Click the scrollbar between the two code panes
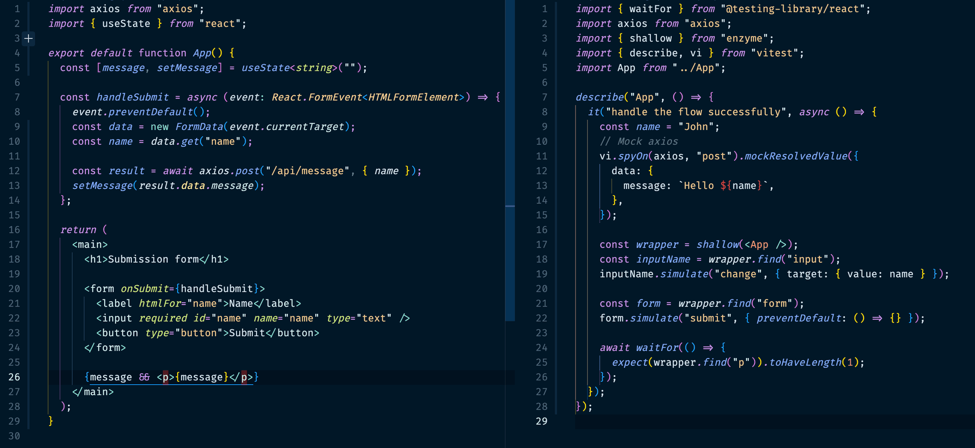Image resolution: width=975 pixels, height=448 pixels. tap(509, 205)
